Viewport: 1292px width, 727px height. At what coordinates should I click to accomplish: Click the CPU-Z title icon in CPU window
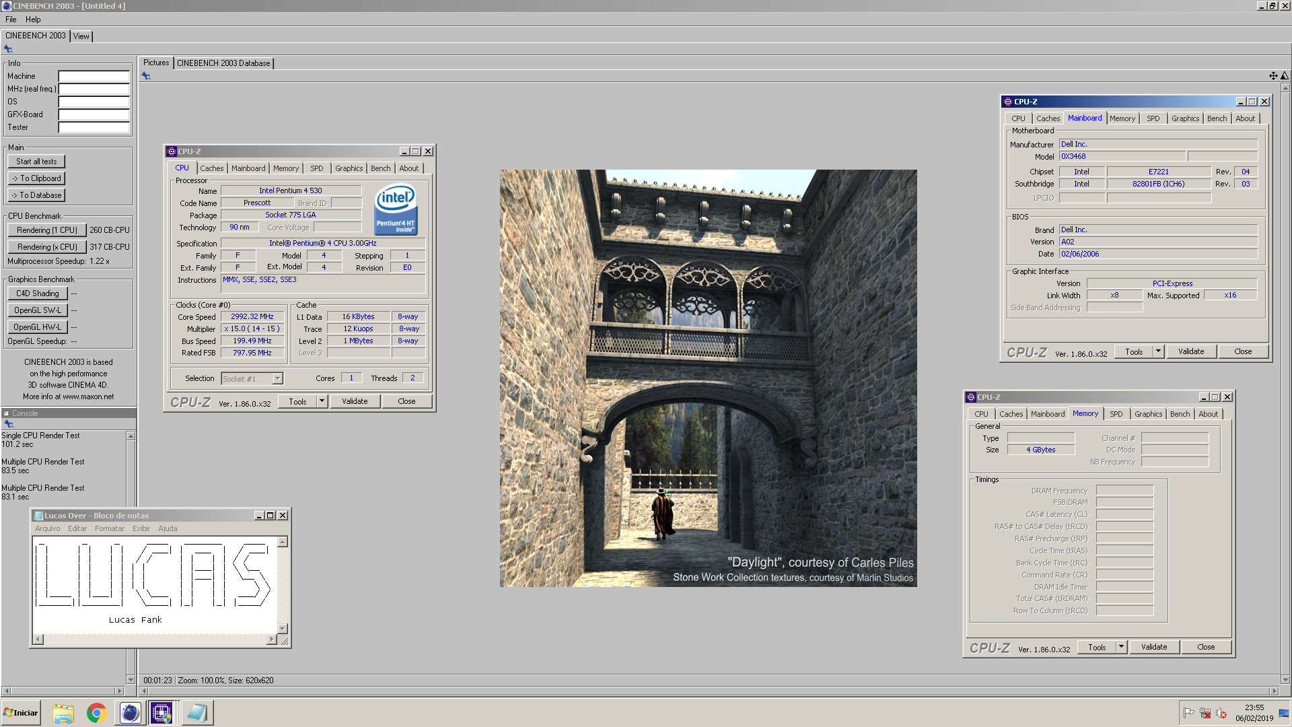point(172,151)
